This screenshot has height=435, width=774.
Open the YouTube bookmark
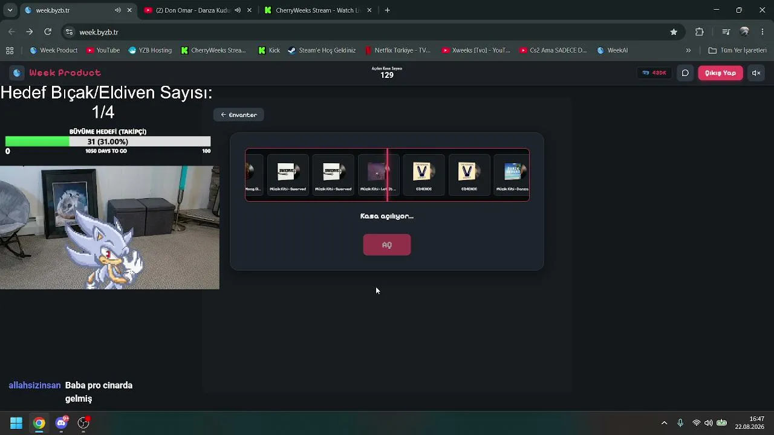click(x=103, y=50)
